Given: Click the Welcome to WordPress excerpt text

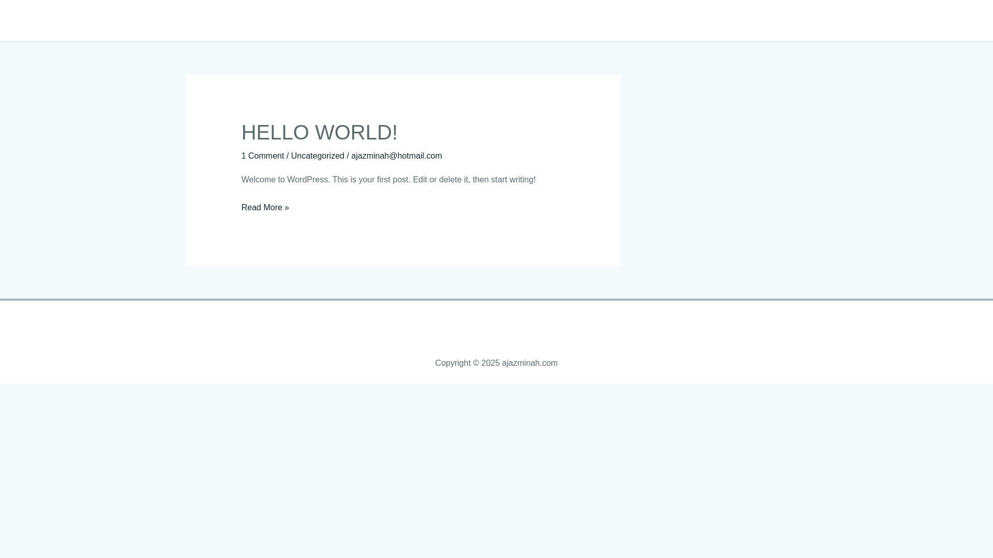Looking at the screenshot, I should pyautogui.click(x=388, y=179).
